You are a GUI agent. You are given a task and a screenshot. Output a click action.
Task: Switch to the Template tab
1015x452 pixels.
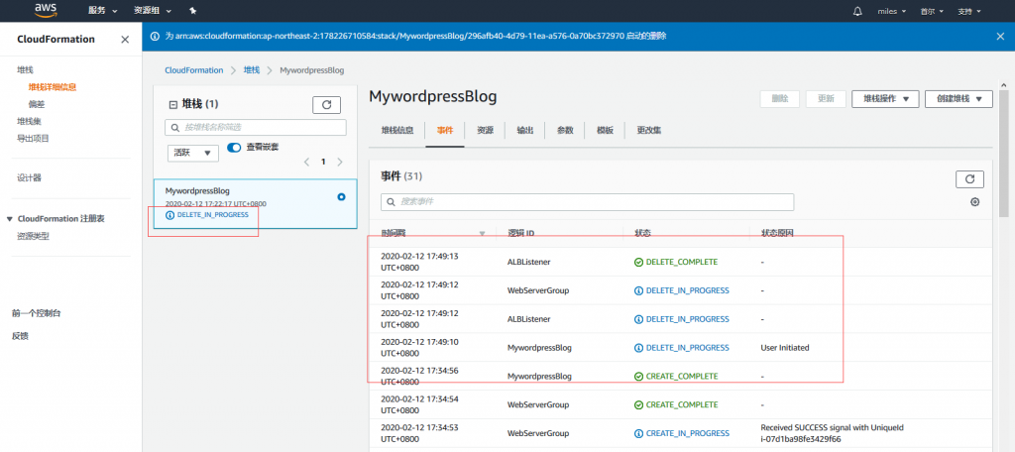[605, 130]
